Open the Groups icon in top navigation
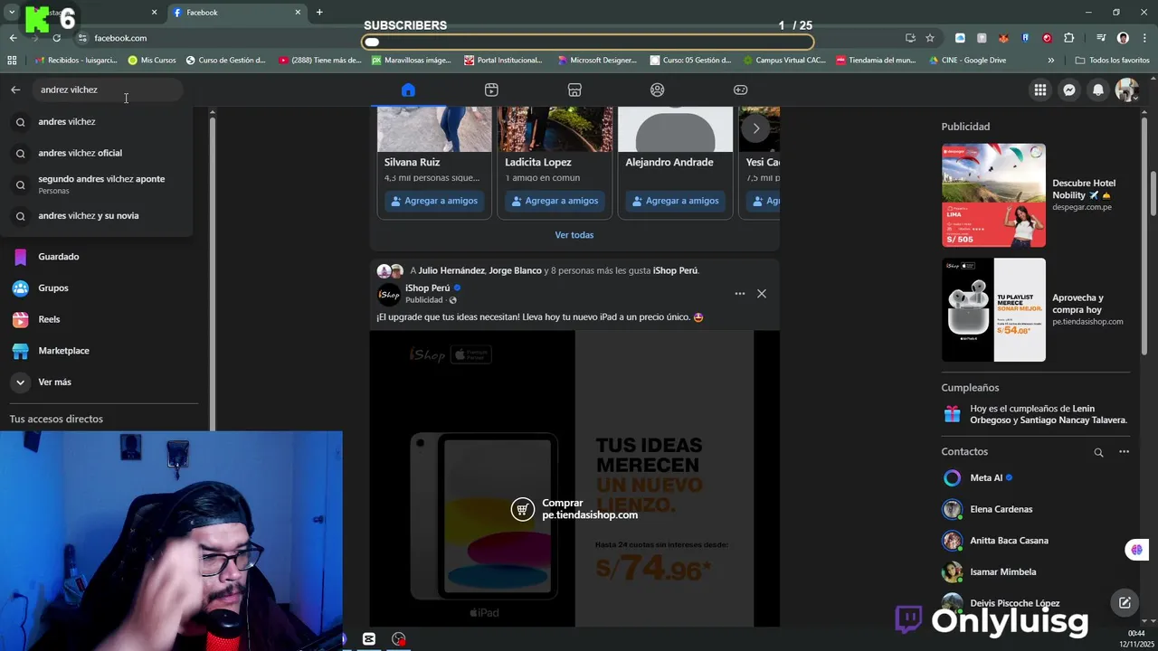The image size is (1158, 651). (x=658, y=90)
